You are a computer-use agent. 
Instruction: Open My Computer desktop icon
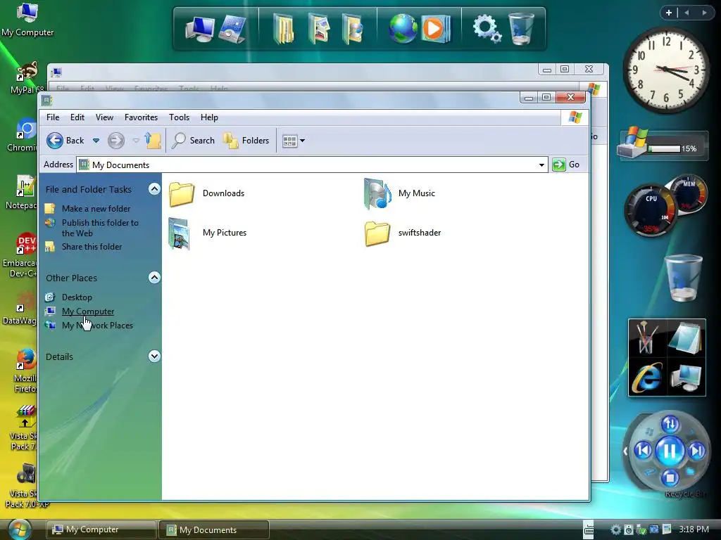[27, 20]
